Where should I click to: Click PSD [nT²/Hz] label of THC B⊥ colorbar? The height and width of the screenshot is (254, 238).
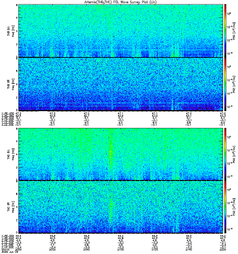click(x=234, y=154)
